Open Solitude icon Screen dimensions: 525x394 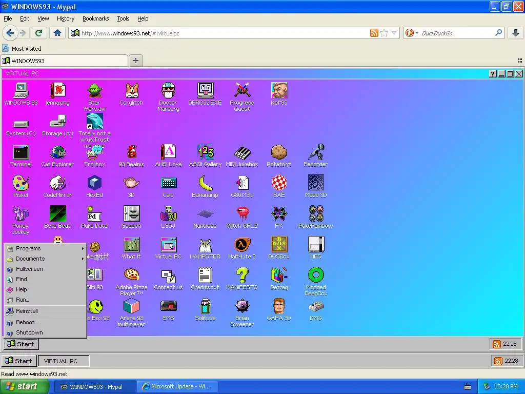(x=205, y=310)
